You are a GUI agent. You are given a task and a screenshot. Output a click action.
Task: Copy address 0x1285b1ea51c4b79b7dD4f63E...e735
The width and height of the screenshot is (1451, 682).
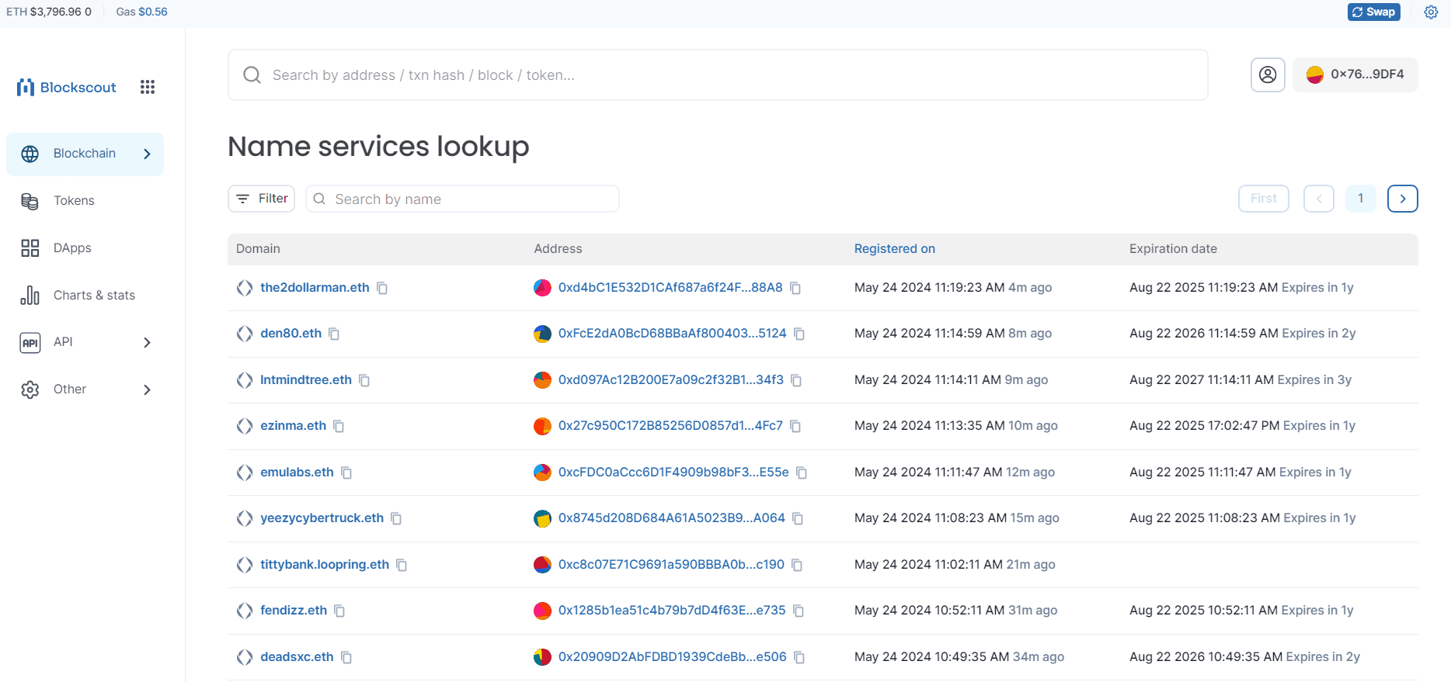(799, 611)
